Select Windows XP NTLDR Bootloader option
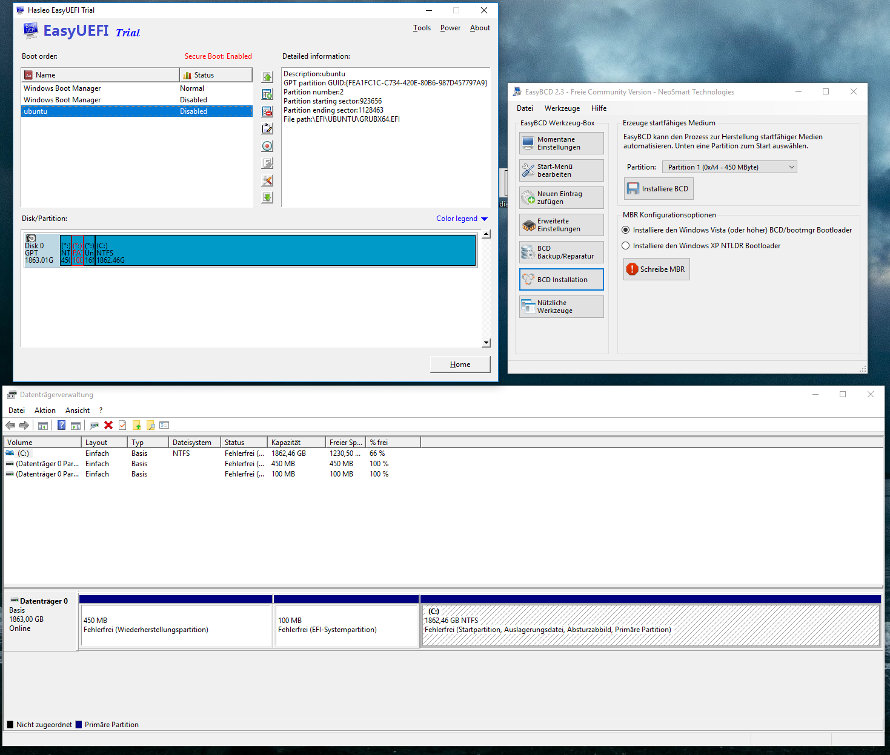Image resolution: width=890 pixels, height=755 pixels. click(x=626, y=246)
